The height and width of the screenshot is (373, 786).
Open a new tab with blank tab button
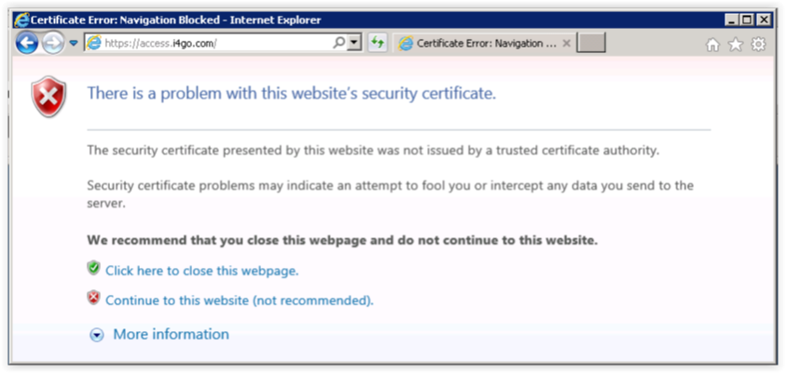591,43
